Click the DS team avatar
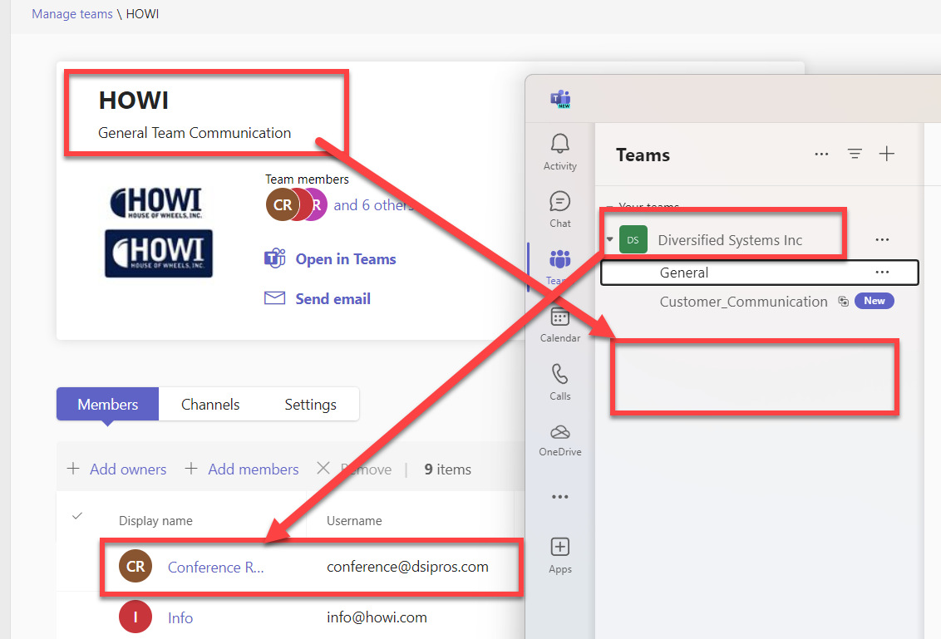The image size is (941, 639). [633, 239]
